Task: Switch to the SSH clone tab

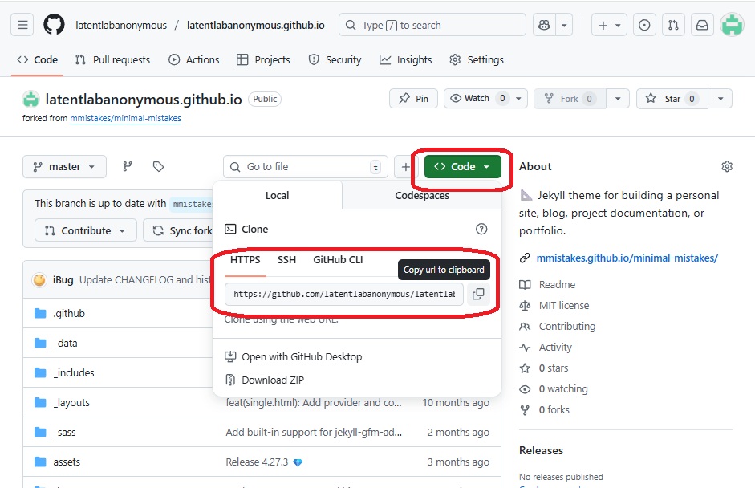Action: pyautogui.click(x=286, y=260)
